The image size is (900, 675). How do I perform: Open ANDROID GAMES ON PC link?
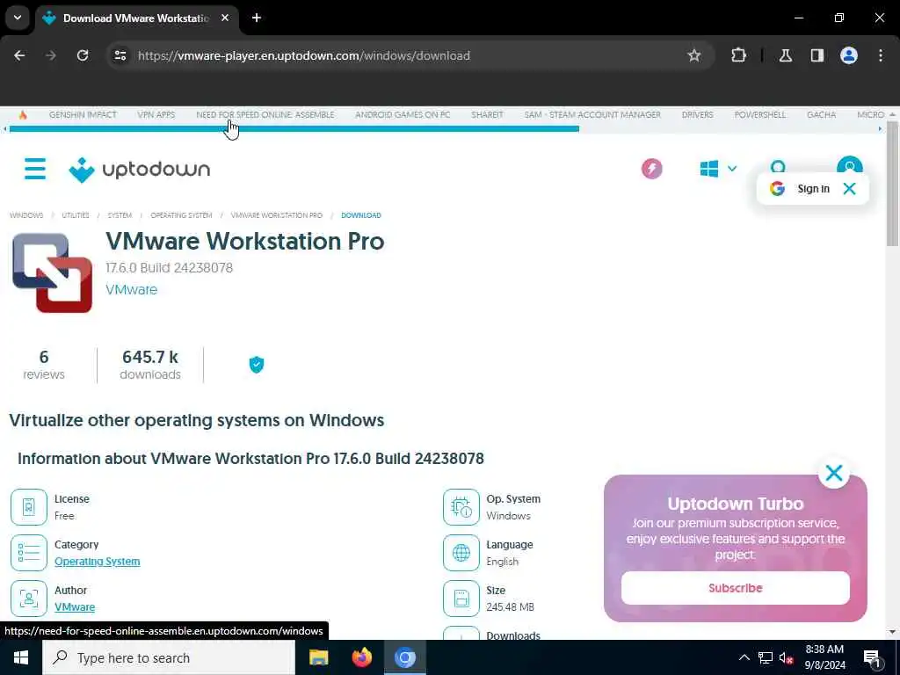point(403,115)
